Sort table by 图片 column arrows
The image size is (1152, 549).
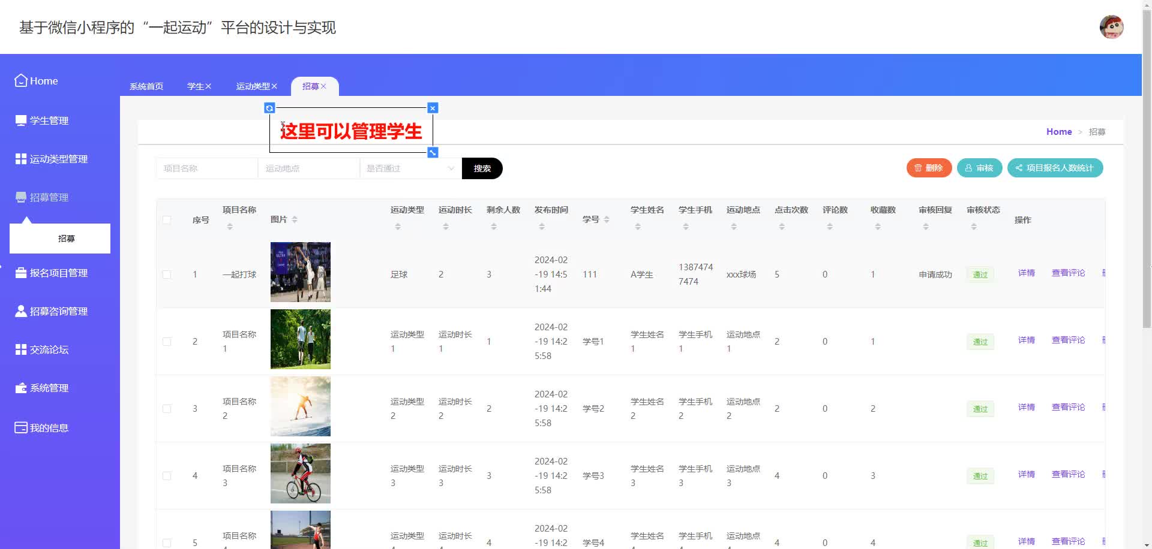point(295,220)
